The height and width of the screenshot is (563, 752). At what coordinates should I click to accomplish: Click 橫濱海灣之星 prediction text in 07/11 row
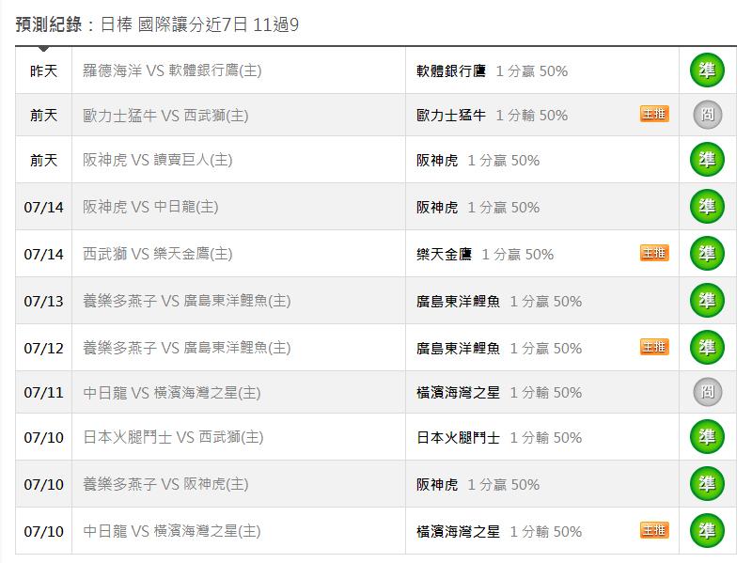pos(458,393)
